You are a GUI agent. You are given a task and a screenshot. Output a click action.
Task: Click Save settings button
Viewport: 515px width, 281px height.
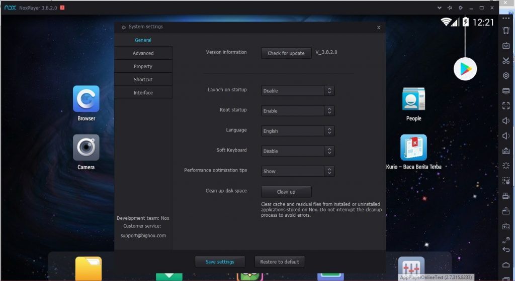click(x=220, y=261)
